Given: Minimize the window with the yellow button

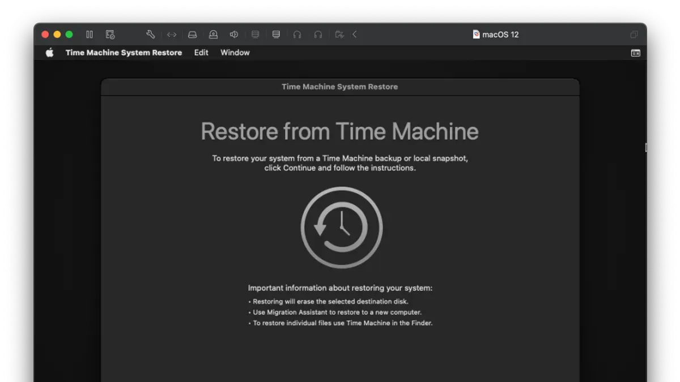Looking at the screenshot, I should coord(57,35).
